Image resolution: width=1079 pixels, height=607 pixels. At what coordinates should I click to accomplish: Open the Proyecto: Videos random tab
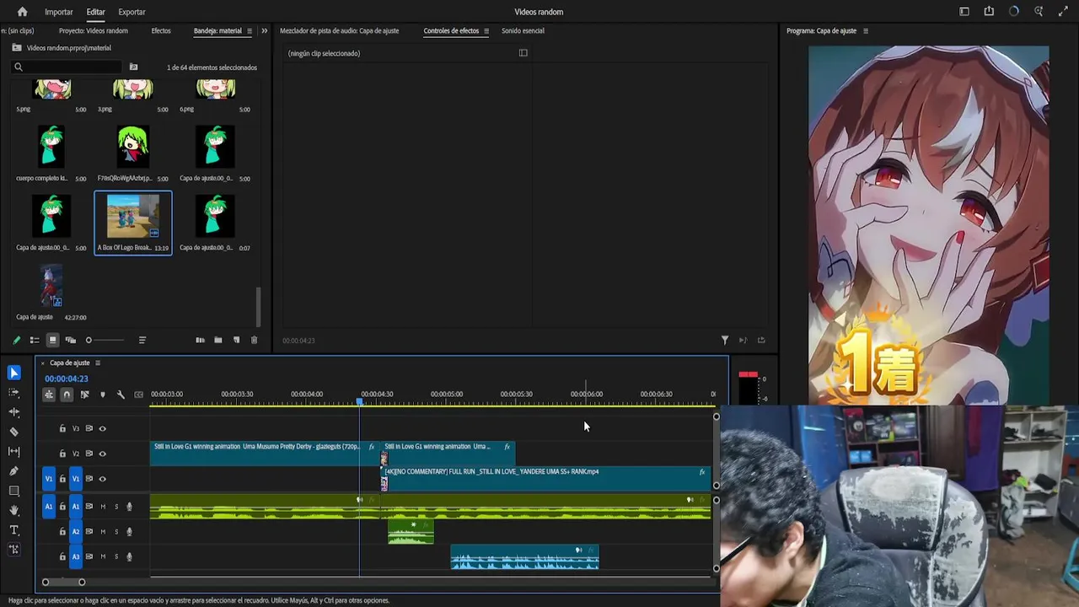click(94, 31)
